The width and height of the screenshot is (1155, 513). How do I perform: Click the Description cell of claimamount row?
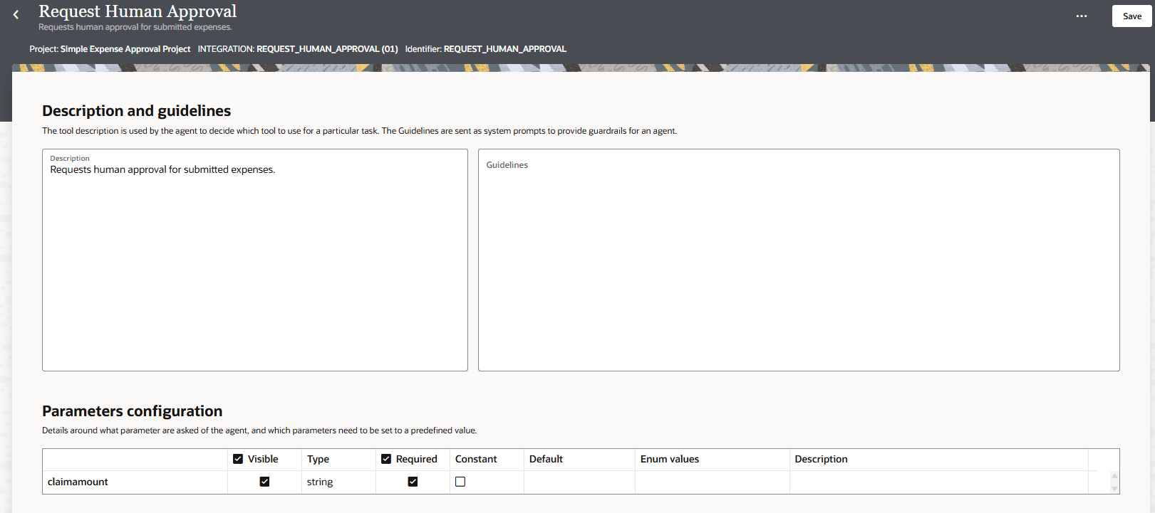coord(939,482)
